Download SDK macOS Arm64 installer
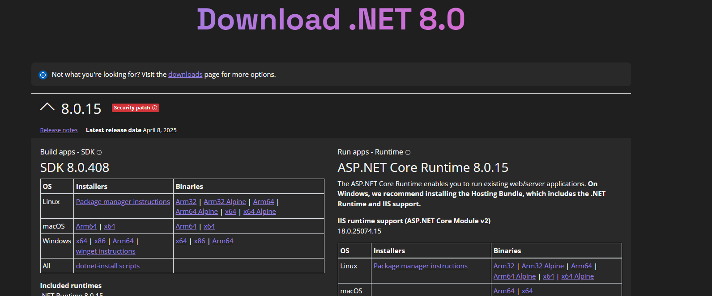The height and width of the screenshot is (296, 712). 86,226
